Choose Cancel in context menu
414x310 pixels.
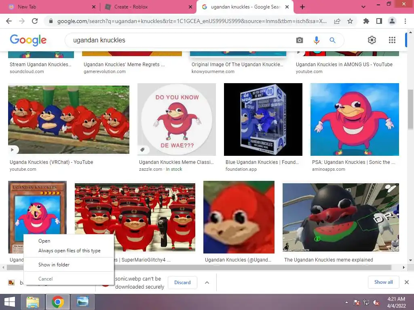click(x=69, y=279)
